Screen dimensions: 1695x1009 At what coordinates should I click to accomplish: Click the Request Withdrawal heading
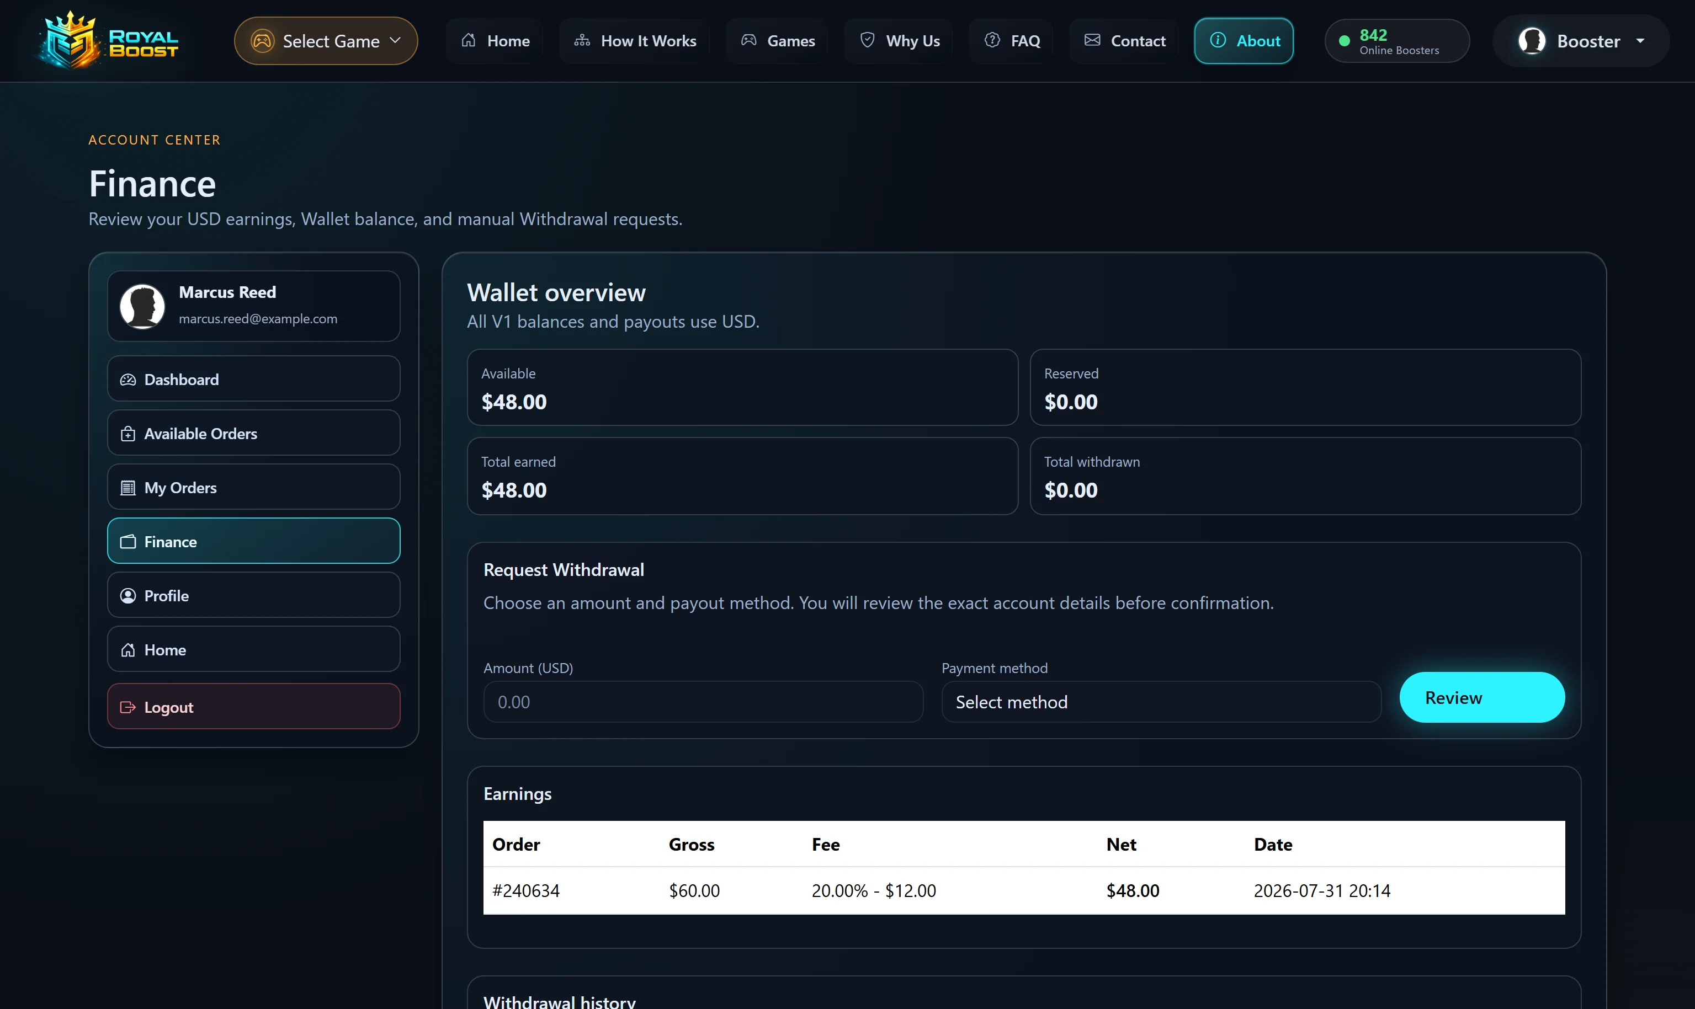(x=563, y=570)
